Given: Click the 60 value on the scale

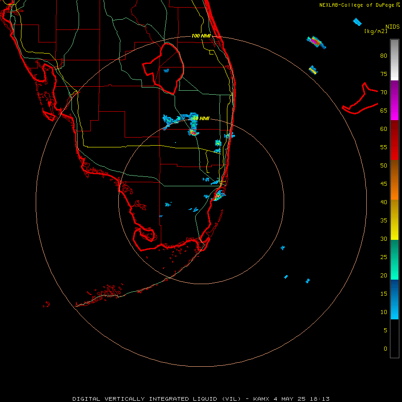Looking at the screenshot, I should point(384,129).
